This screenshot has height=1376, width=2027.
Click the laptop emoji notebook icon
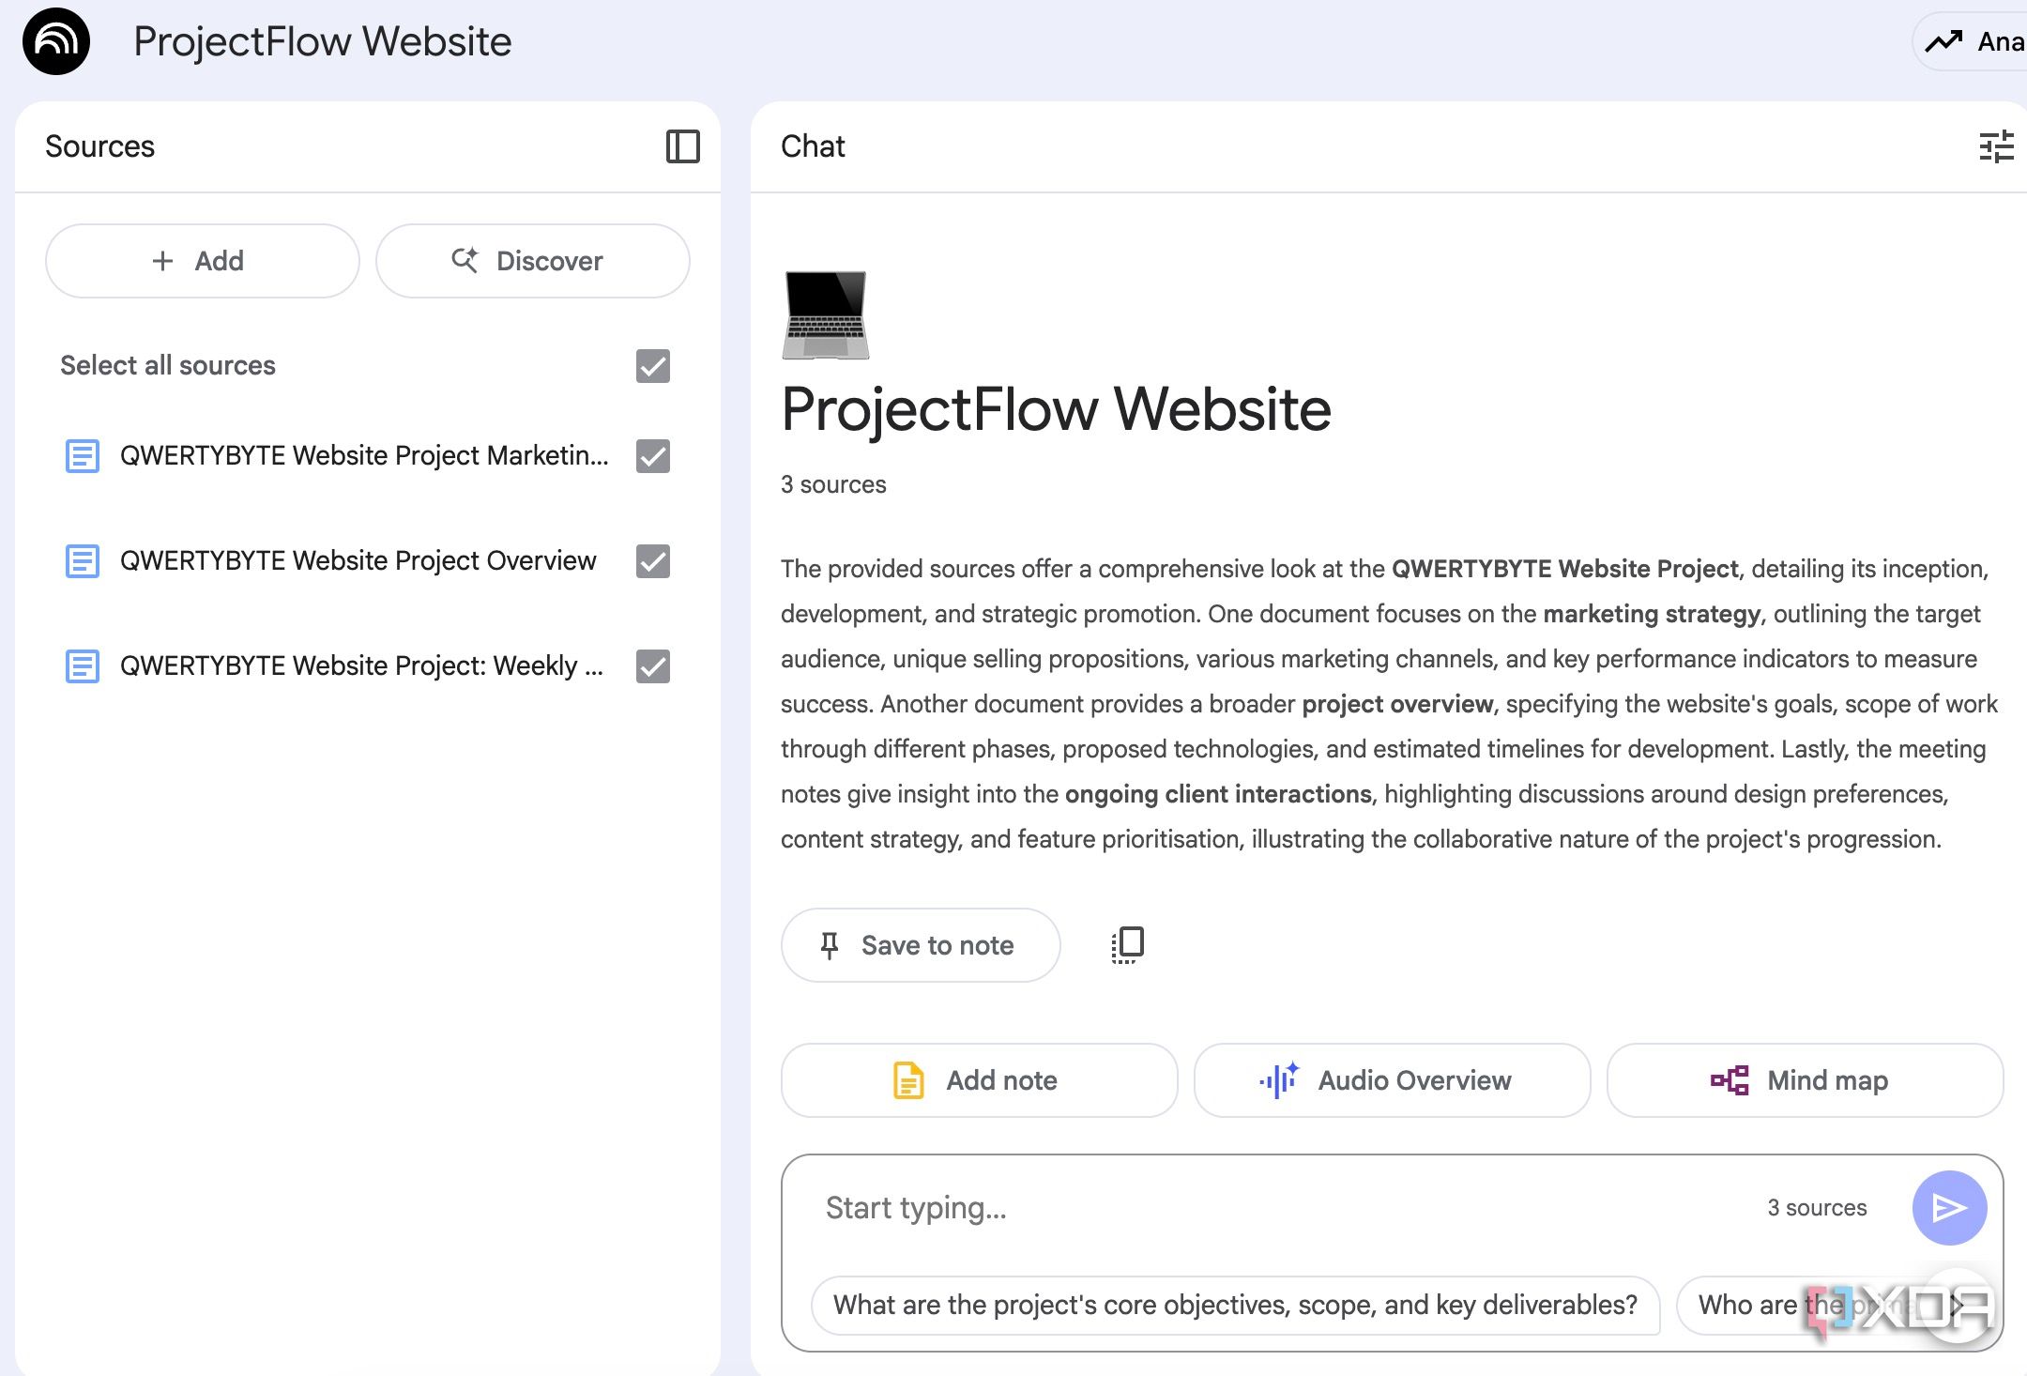tap(826, 315)
